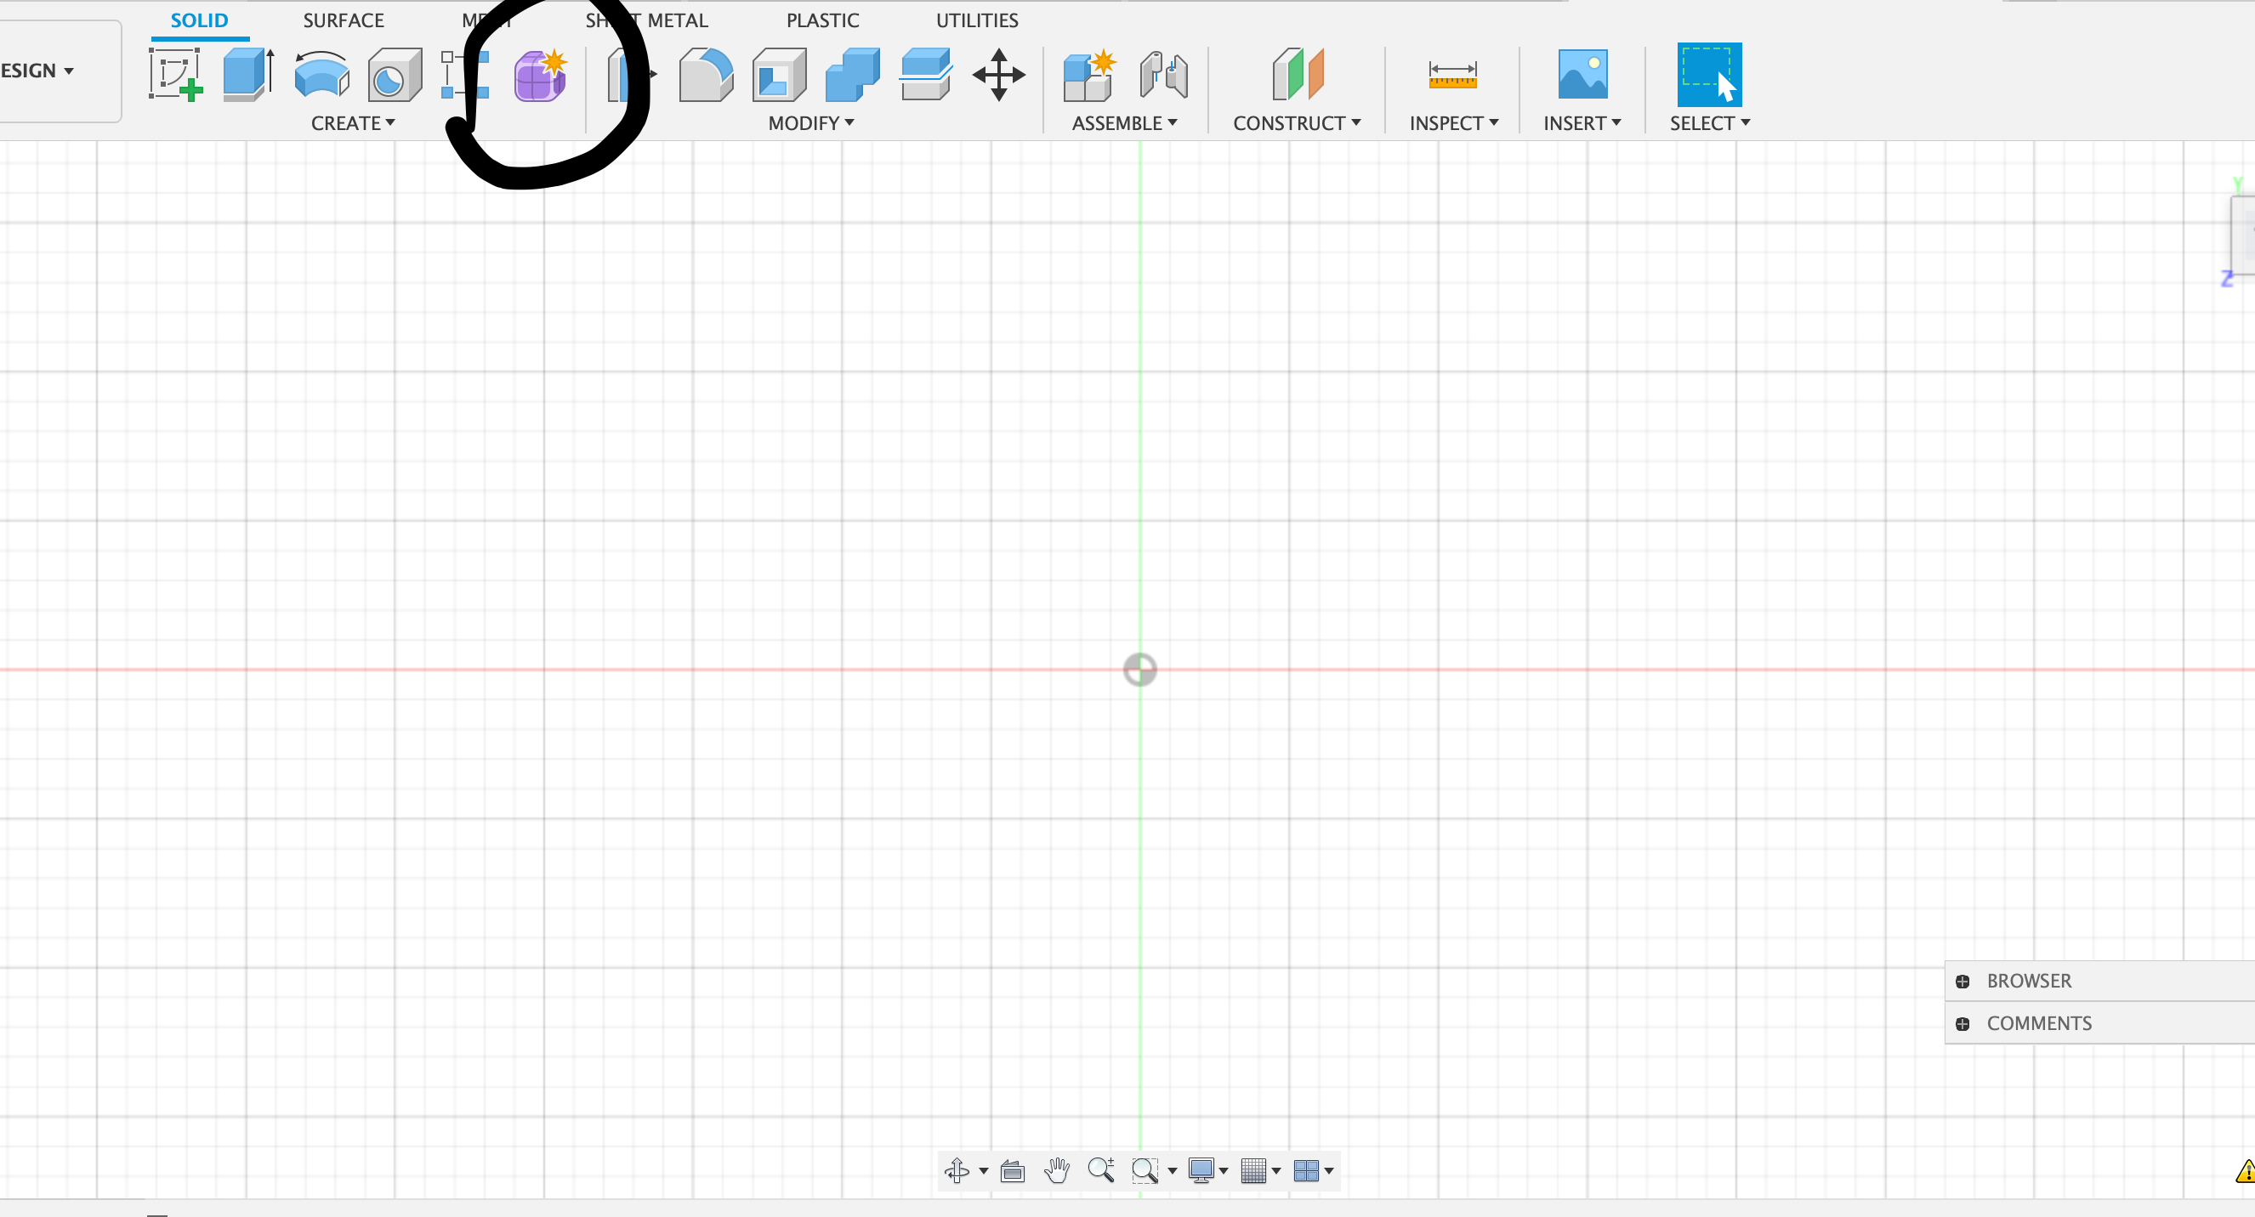2255x1217 pixels.
Task: Select the Joint tool in Assemble
Action: click(x=1162, y=75)
